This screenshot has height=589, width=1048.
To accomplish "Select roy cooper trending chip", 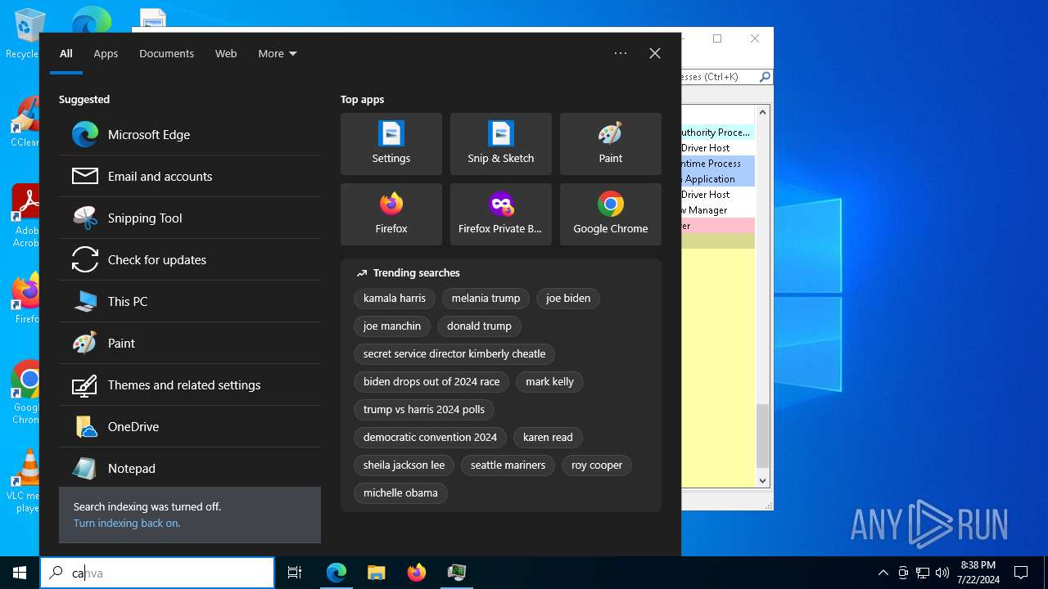I will click(597, 465).
